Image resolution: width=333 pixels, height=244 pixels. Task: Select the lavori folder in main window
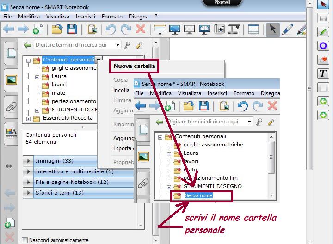tap(59, 85)
